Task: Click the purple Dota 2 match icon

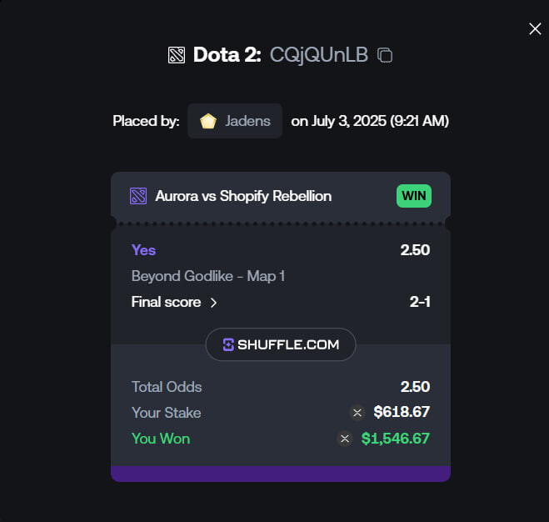Action: 138,196
